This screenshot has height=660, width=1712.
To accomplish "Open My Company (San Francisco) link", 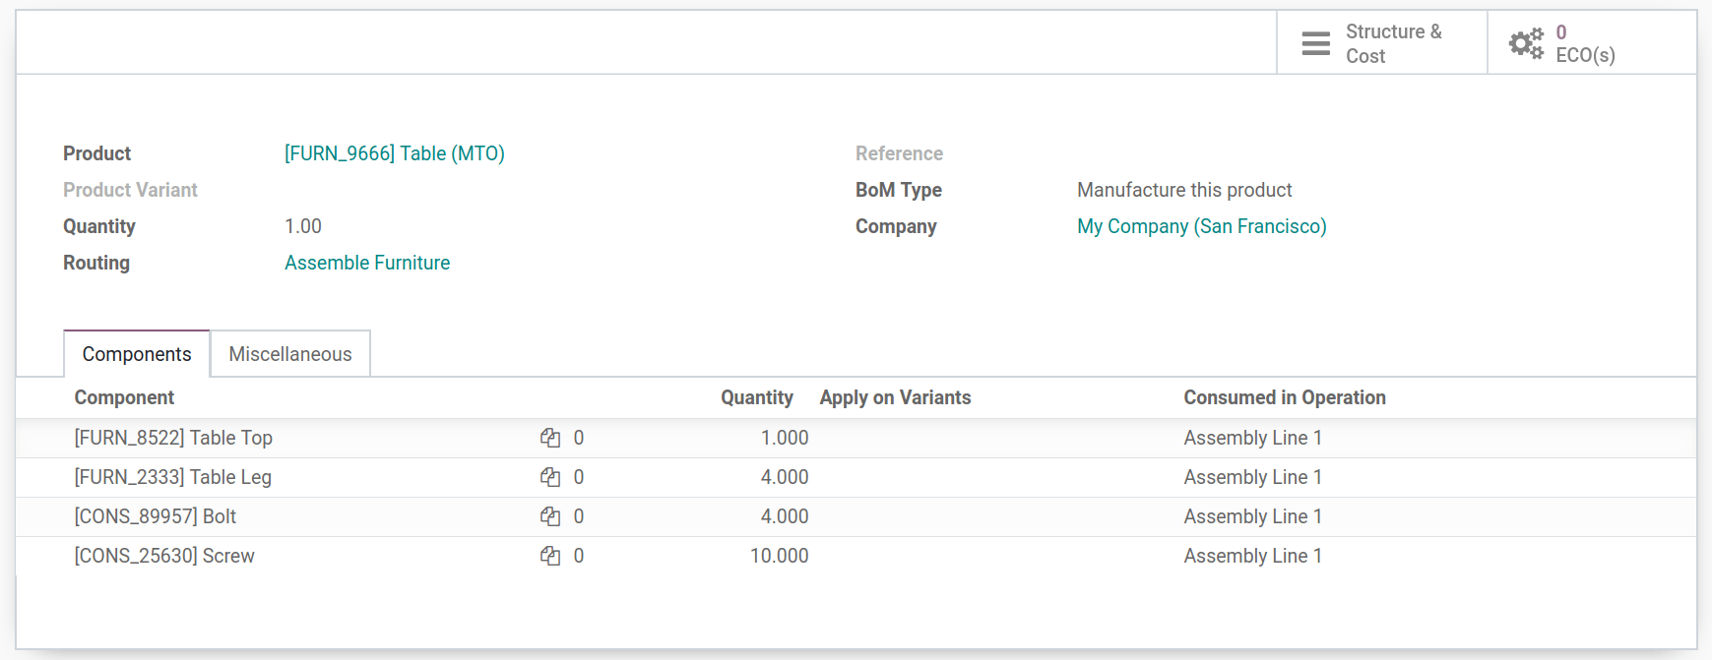I will coord(1202,226).
